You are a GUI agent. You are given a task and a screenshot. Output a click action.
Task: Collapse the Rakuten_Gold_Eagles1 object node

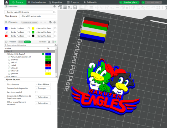[6, 54]
